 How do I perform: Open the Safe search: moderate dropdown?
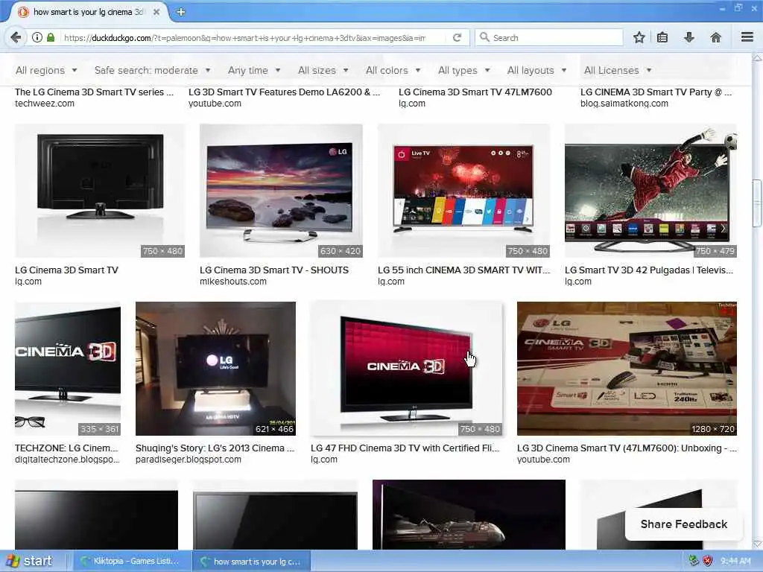pos(152,70)
